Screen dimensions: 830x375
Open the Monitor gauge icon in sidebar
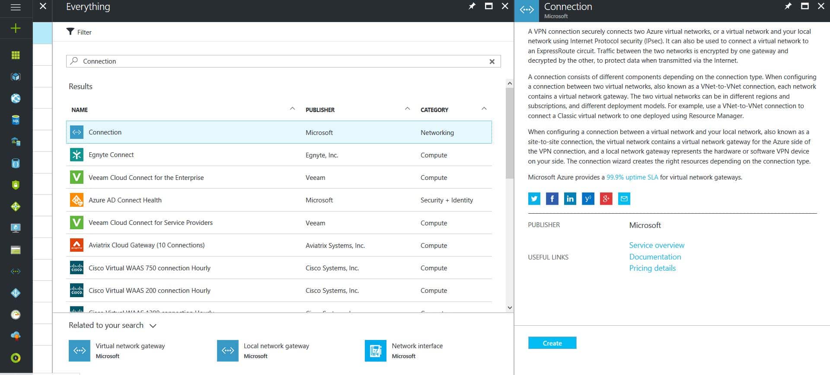(16, 314)
